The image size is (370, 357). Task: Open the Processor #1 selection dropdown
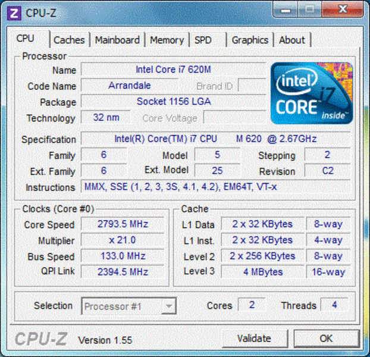(129, 306)
